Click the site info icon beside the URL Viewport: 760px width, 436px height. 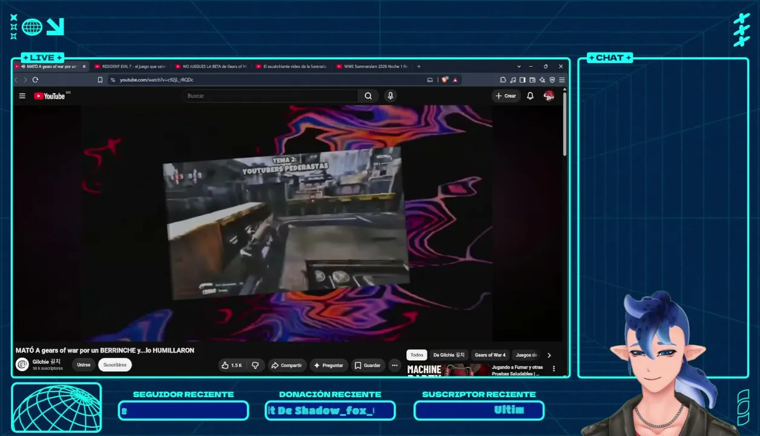pyautogui.click(x=113, y=79)
